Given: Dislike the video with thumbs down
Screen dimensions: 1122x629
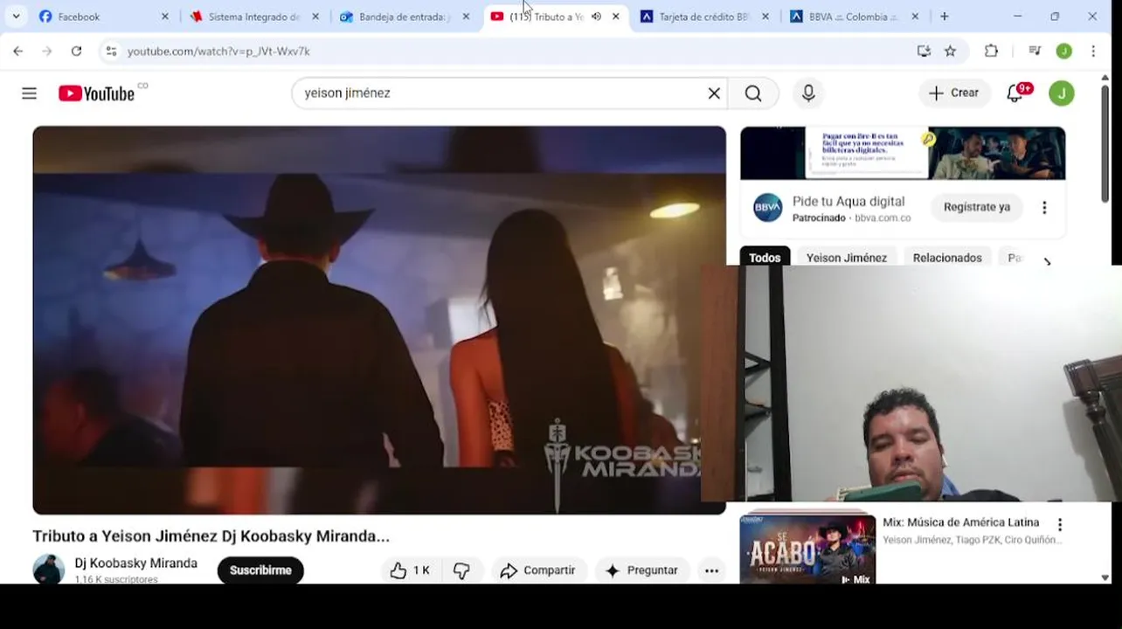Looking at the screenshot, I should [x=461, y=570].
